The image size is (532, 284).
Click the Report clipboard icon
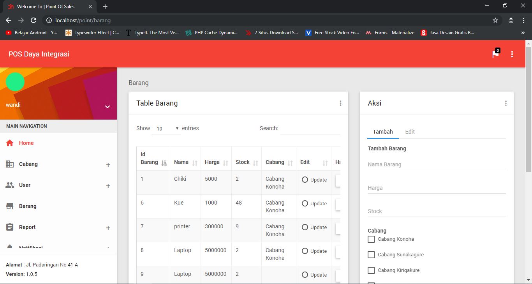[x=10, y=227]
